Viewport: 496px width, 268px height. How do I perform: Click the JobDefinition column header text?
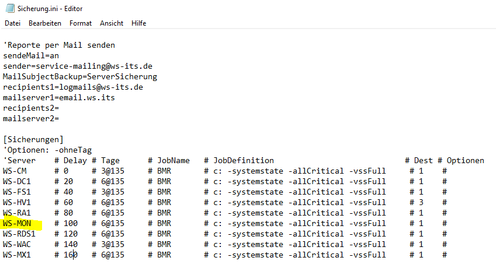(x=244, y=160)
